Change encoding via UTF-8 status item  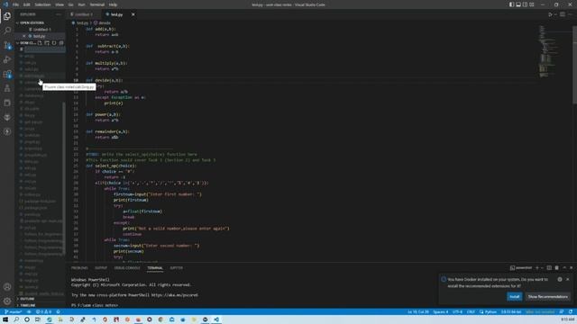tap(457, 312)
